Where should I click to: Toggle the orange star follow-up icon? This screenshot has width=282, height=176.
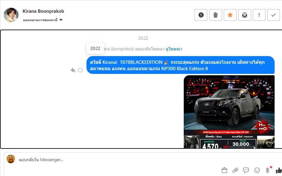(x=230, y=15)
